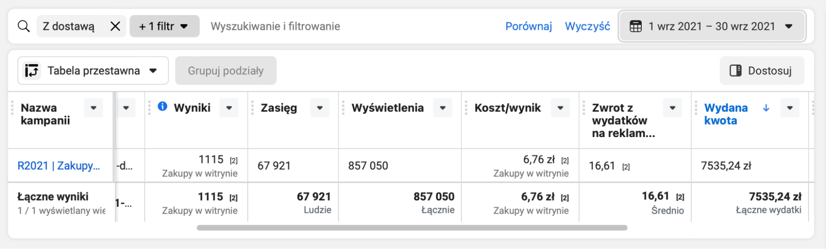
Task: Open the 'Zasięg' column menu arrow
Action: [x=320, y=108]
